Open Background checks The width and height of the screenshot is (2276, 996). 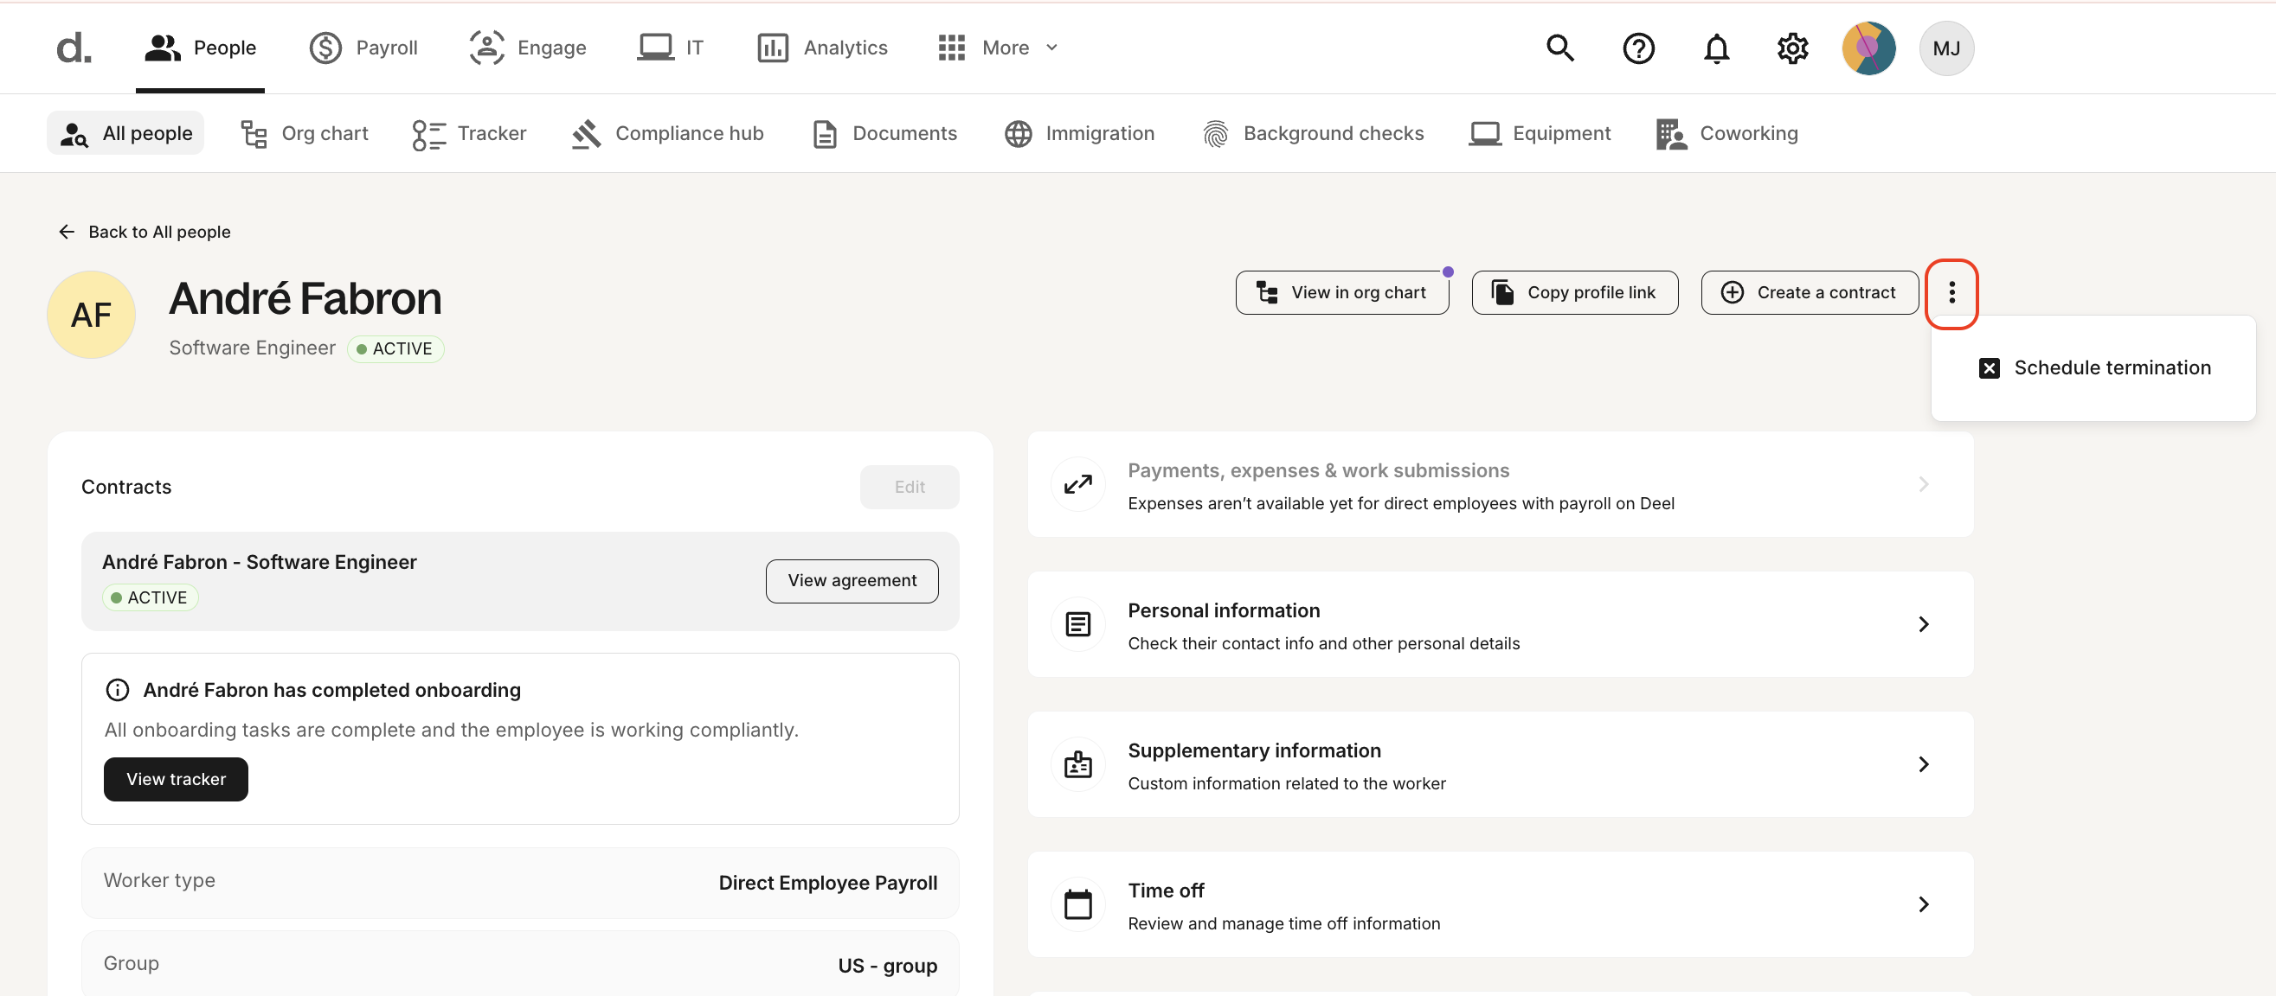(x=1313, y=133)
